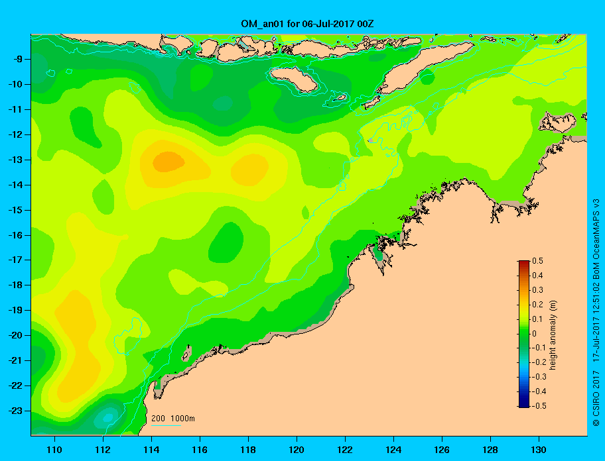The width and height of the screenshot is (605, 461).
Task: Click the latitude -15 axis label
Action: coord(15,210)
